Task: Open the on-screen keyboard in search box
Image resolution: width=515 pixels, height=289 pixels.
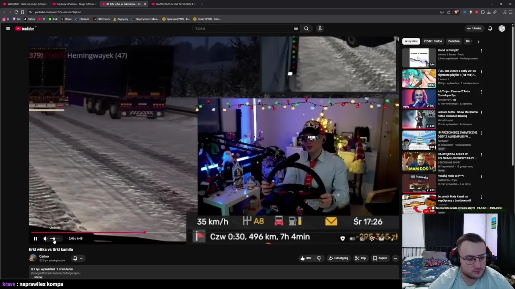Action: pyautogui.click(x=296, y=28)
